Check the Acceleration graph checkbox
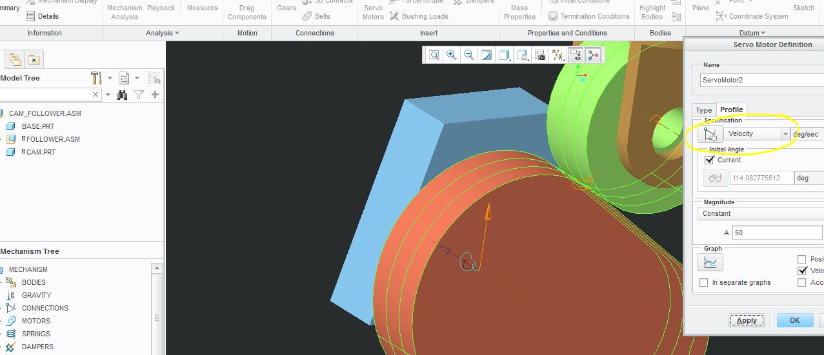824x355 pixels. (x=802, y=282)
